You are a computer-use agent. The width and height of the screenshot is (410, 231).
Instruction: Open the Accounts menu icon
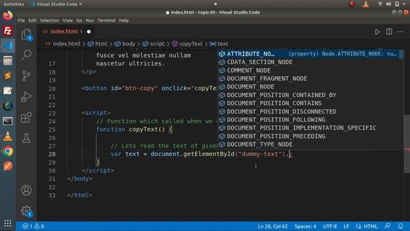(x=26, y=190)
